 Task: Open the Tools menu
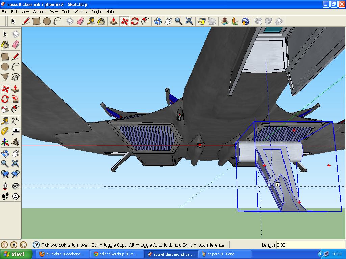pos(66,12)
